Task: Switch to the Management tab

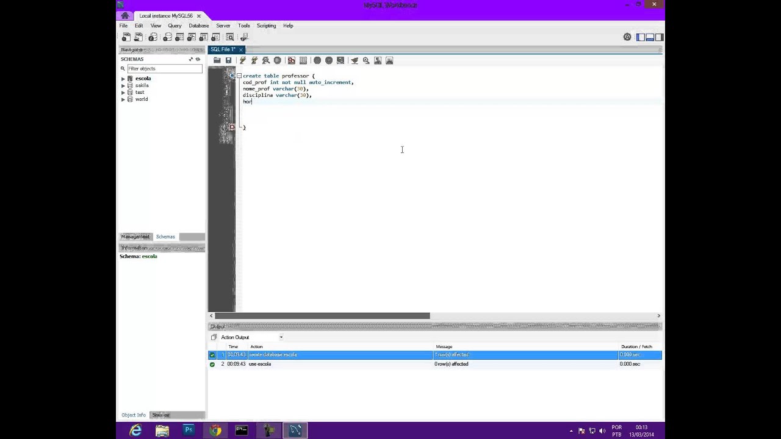Action: (x=135, y=237)
